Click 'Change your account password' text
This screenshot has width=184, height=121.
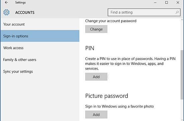click(x=111, y=21)
